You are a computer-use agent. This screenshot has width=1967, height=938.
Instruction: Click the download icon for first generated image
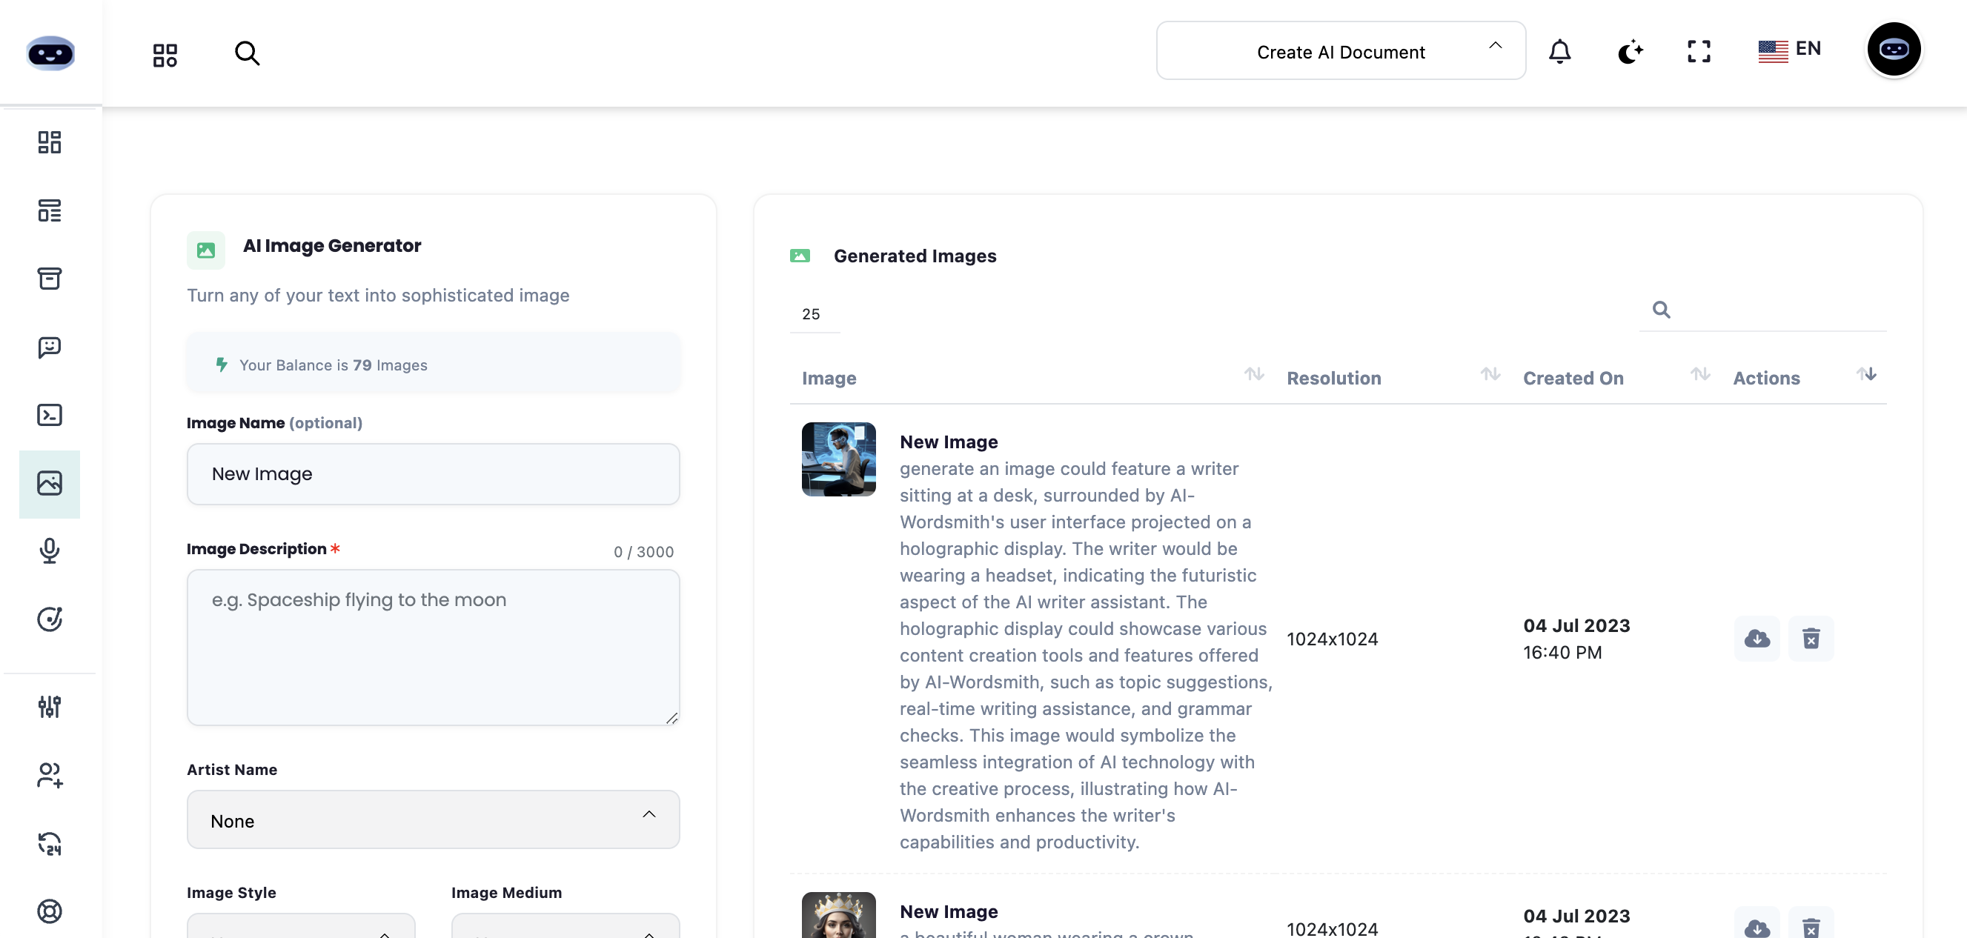(1757, 638)
